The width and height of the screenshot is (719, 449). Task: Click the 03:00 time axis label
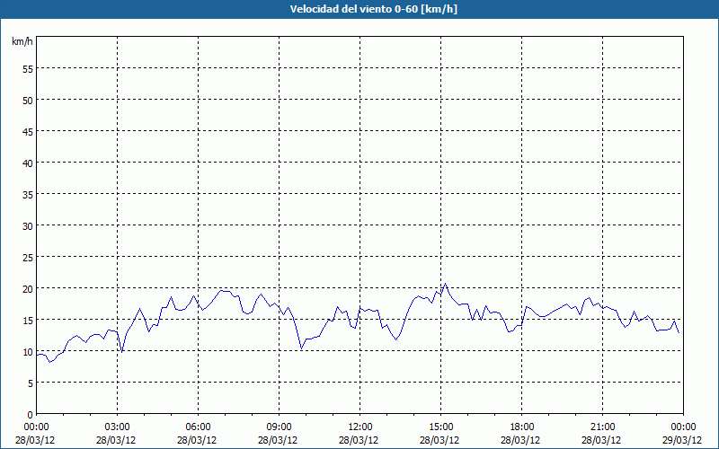tap(118, 427)
